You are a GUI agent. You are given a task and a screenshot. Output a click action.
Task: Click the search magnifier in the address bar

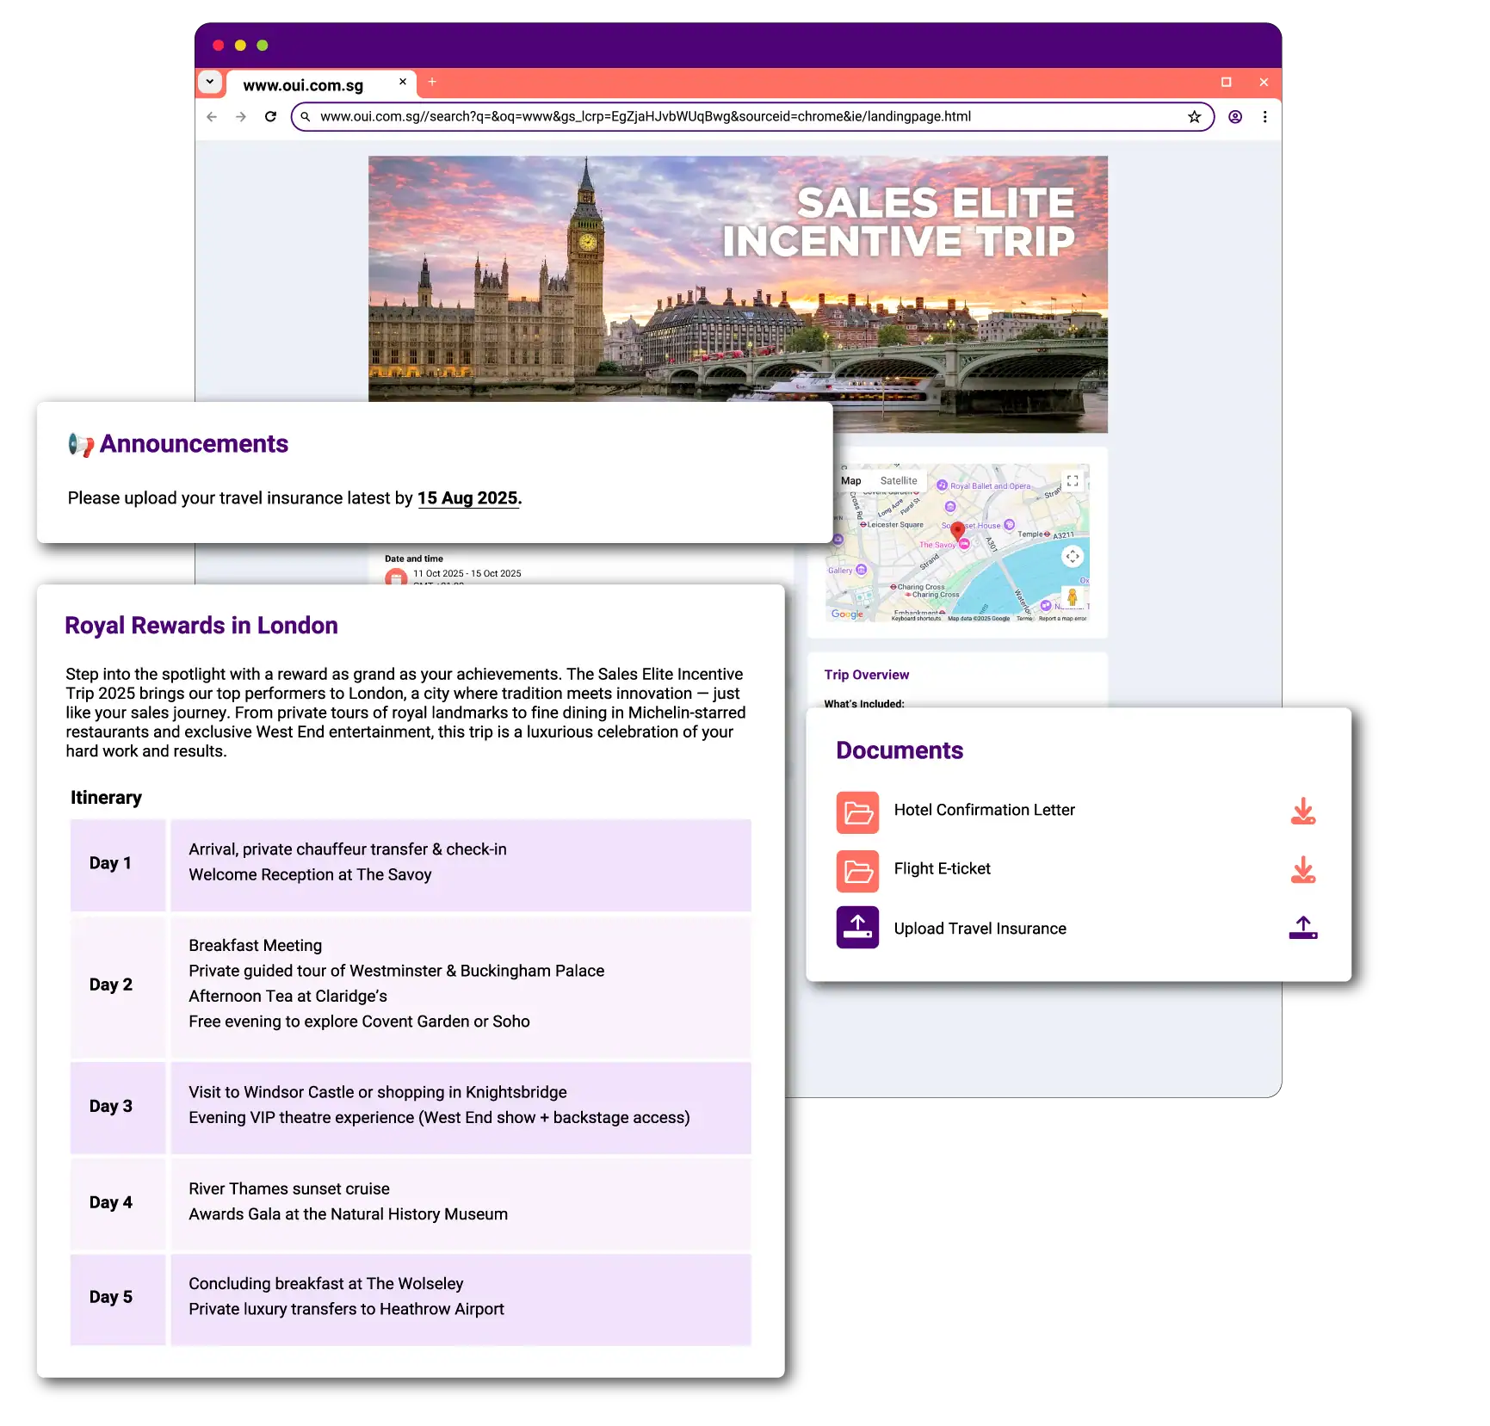click(x=306, y=117)
